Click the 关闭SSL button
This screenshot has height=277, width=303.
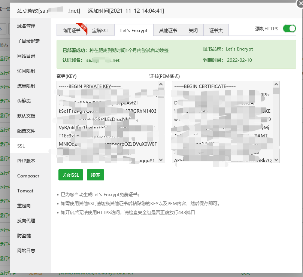click(70, 175)
